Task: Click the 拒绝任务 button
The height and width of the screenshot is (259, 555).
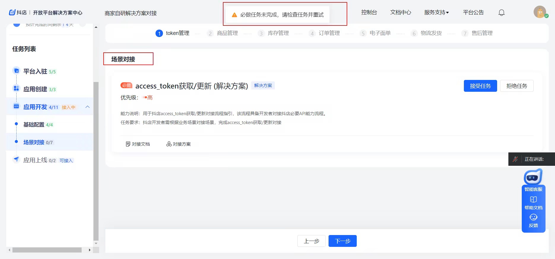Action: 517,86
